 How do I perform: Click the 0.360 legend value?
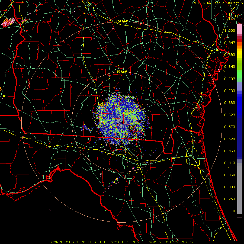[230, 175]
